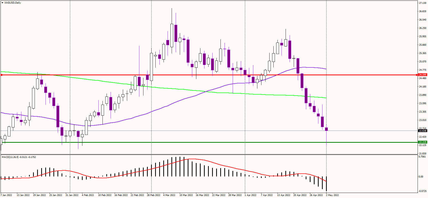Click the 27.130 price axis value
428x198 pixels.
pos(422,3)
